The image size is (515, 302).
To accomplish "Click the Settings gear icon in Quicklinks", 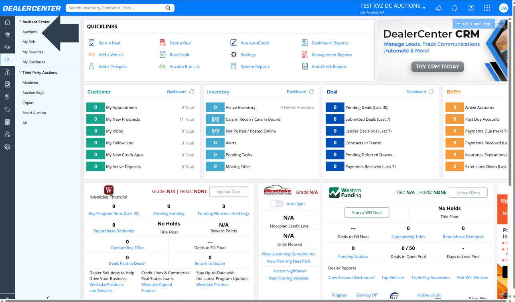I will [233, 55].
